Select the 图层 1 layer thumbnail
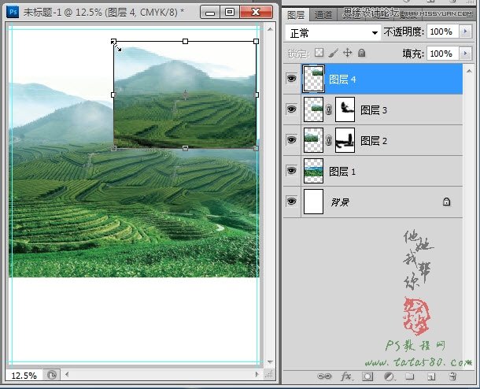 pos(313,171)
